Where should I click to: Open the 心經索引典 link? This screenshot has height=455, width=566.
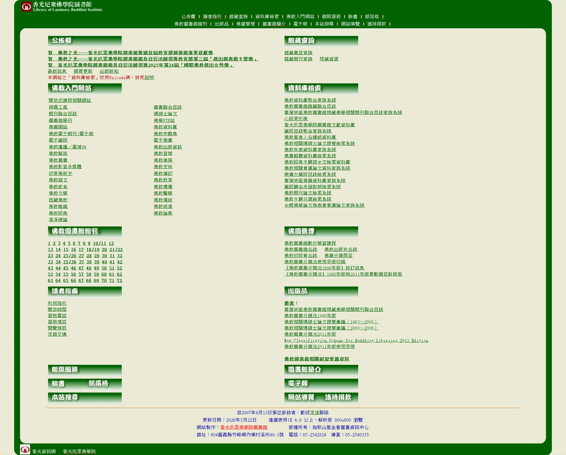point(296,119)
